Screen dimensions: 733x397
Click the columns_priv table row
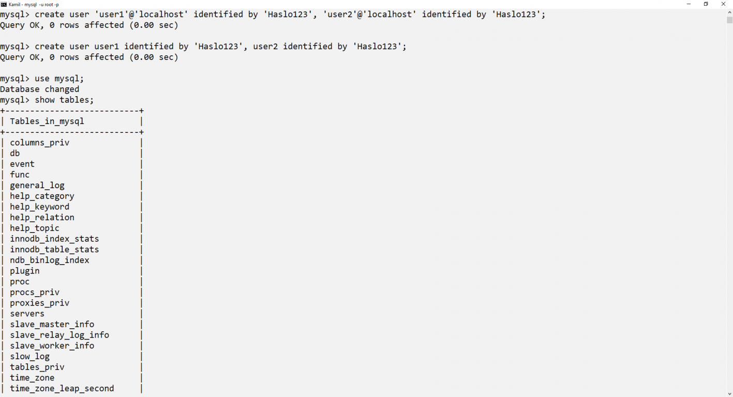click(71, 143)
